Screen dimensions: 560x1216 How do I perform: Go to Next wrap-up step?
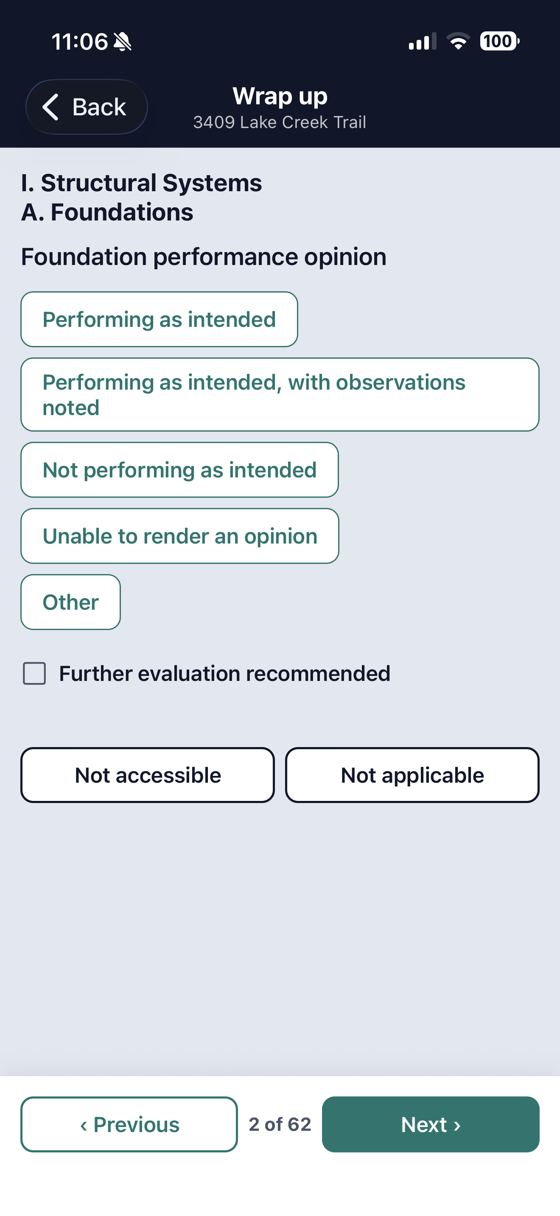coord(431,1124)
